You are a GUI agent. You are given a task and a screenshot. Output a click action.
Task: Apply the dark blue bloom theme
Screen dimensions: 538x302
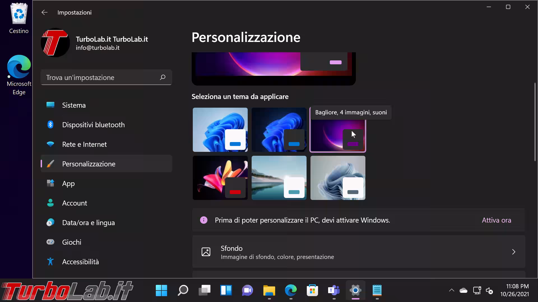point(279,129)
